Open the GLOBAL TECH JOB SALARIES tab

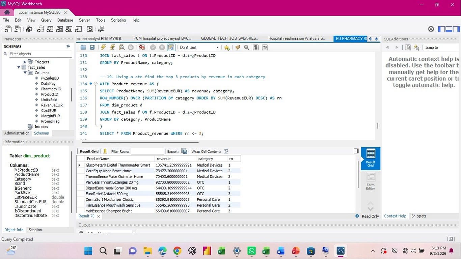pyautogui.click(x=229, y=38)
